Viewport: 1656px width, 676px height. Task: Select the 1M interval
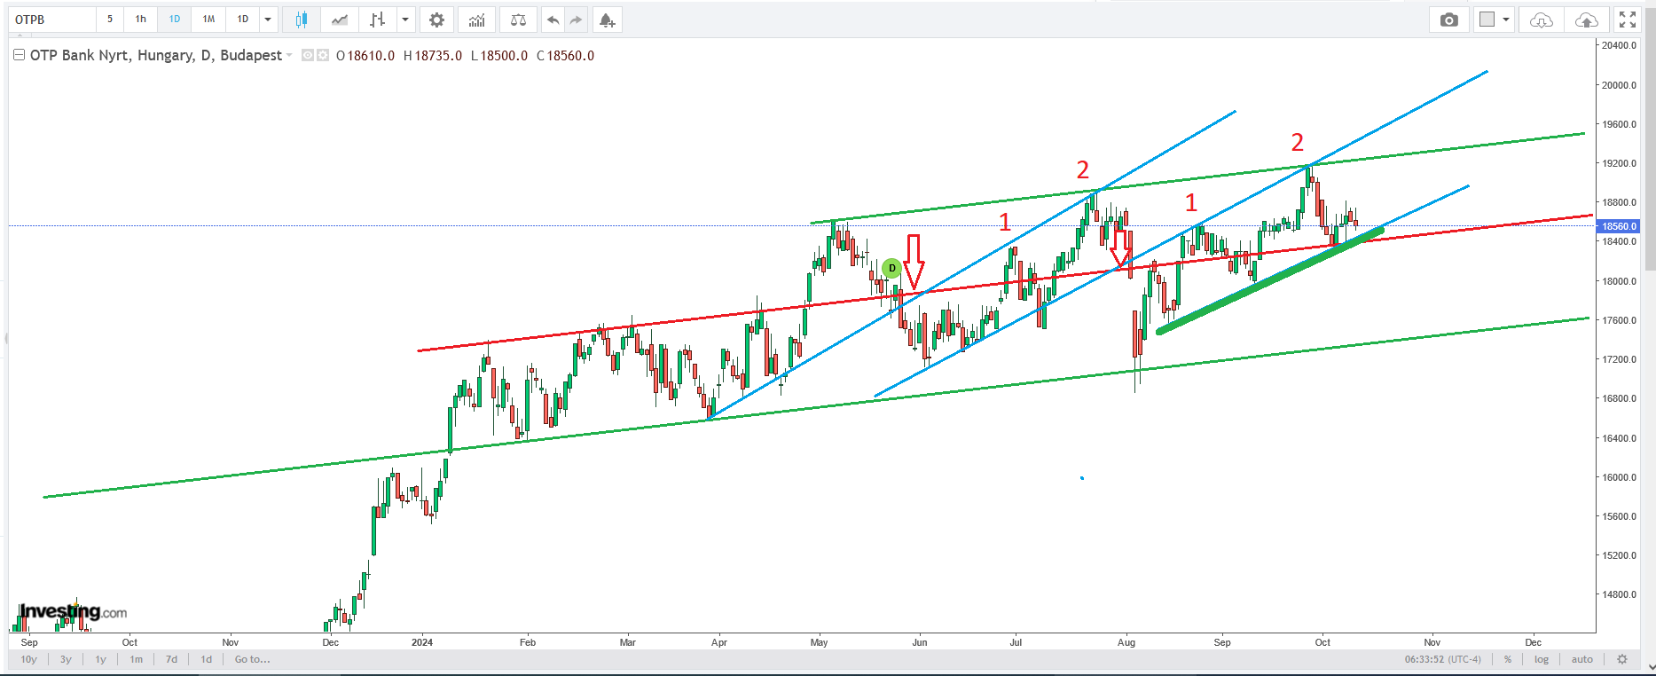[x=208, y=20]
